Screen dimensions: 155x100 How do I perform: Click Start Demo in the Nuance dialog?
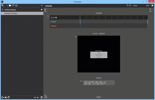click(99, 57)
